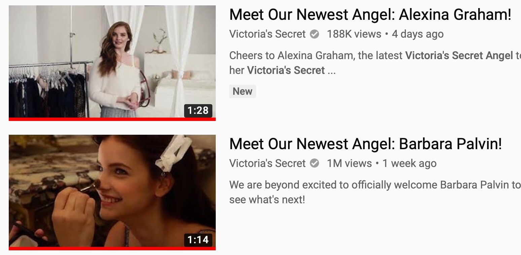Click the 1:28 duration badge

tap(198, 110)
